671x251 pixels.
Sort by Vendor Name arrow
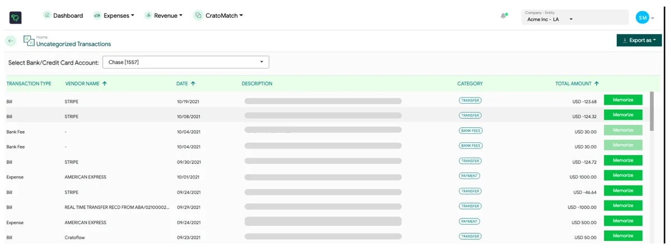click(105, 84)
